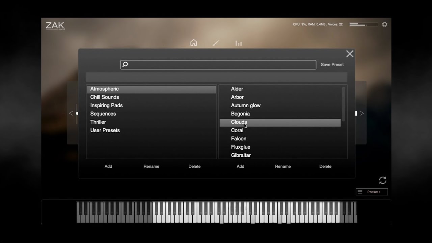
Task: Load the Clouds preset
Action: [280, 123]
